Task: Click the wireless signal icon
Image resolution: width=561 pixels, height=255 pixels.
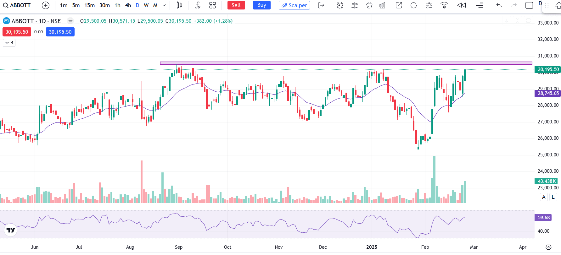Action: point(444,5)
